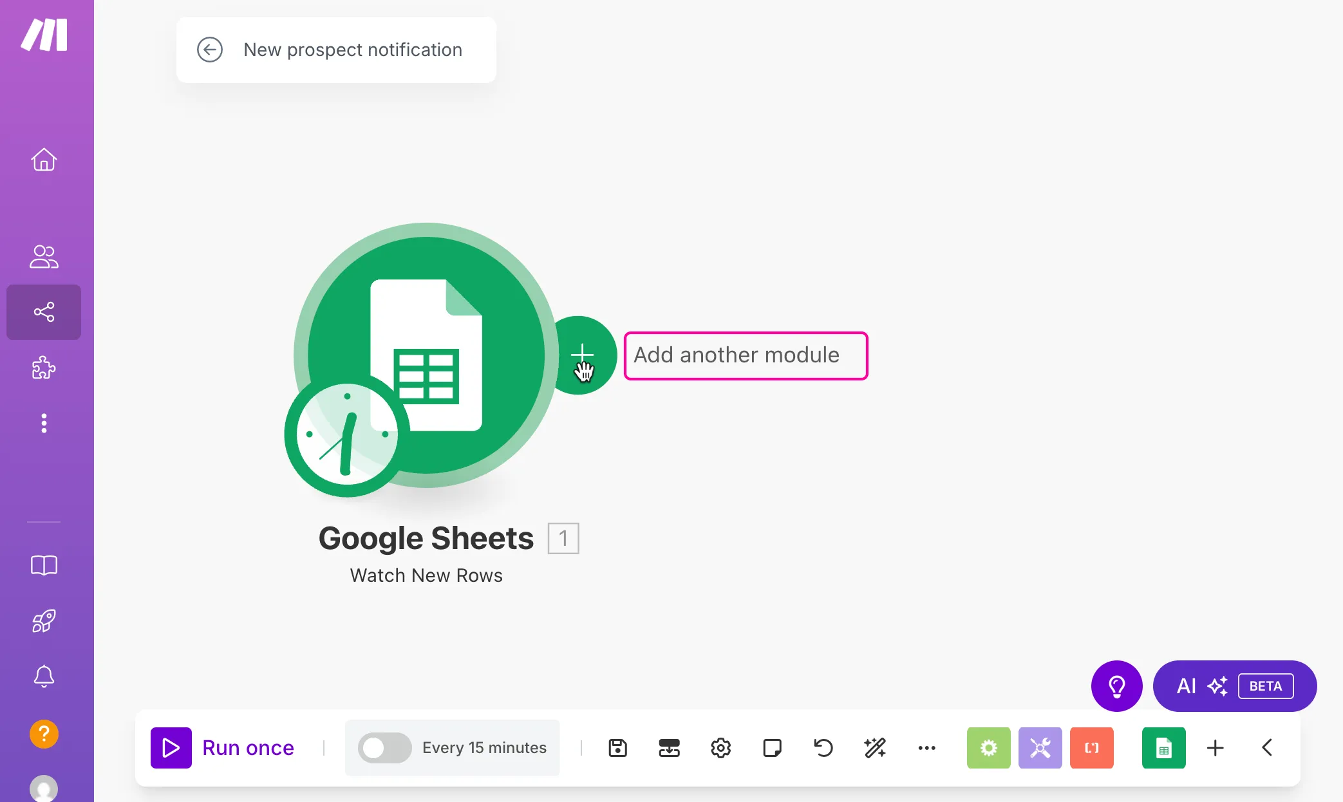The width and height of the screenshot is (1343, 802).
Task: Open the AI BETA assistant button
Action: pyautogui.click(x=1235, y=686)
